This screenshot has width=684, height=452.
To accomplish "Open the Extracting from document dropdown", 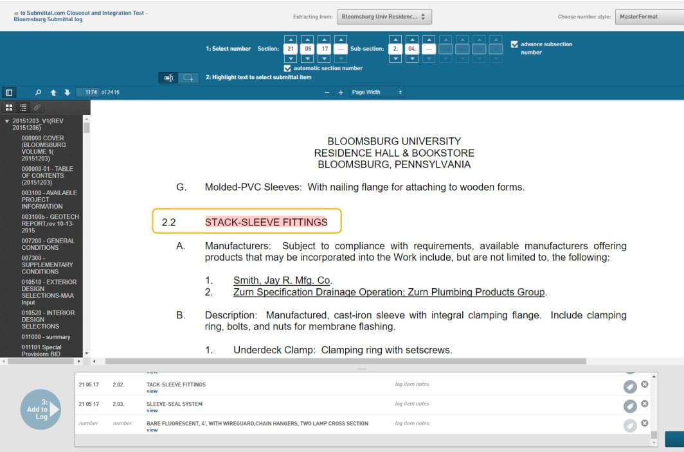I will pyautogui.click(x=384, y=17).
